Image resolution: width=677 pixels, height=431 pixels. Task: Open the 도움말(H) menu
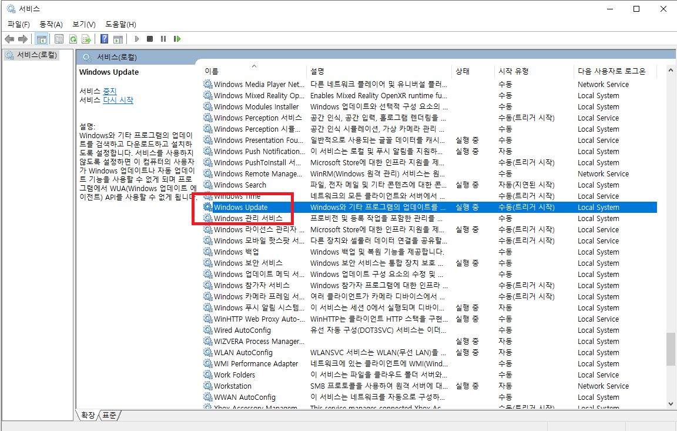click(120, 24)
